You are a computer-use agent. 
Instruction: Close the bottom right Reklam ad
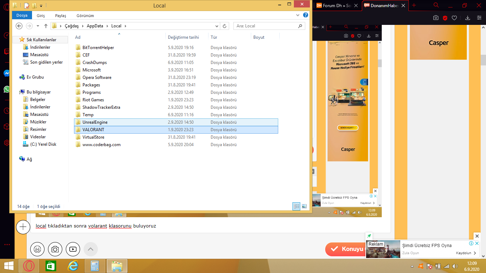(x=477, y=236)
